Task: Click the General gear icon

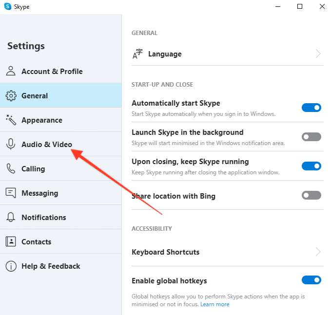Action: (11, 96)
